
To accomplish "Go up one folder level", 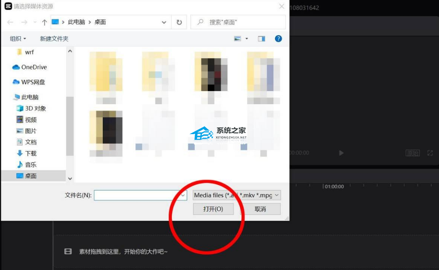I will (x=44, y=22).
